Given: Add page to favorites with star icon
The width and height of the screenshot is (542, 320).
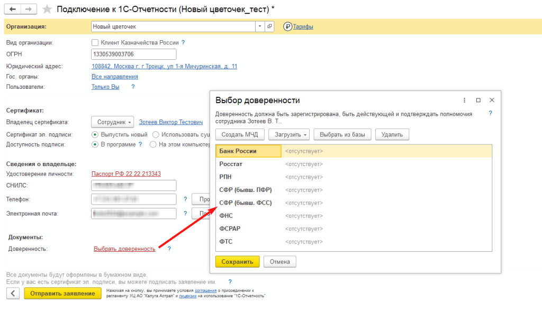Looking at the screenshot, I should [47, 10].
